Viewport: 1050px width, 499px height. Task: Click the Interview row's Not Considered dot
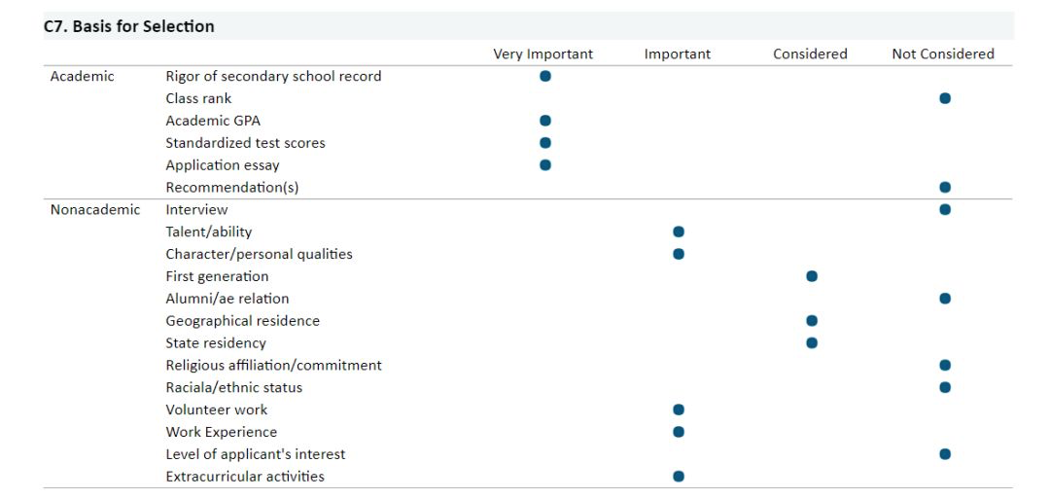[x=945, y=209]
